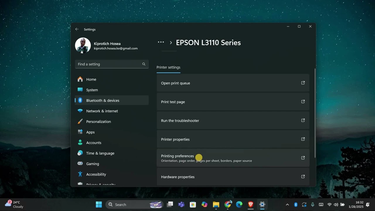Viewport: 375px width, 211px height.
Task: Open the Kiprotich Hosea profile picture
Action: coord(83,45)
